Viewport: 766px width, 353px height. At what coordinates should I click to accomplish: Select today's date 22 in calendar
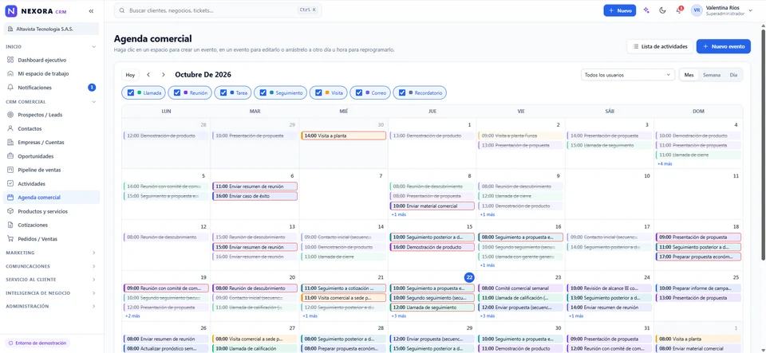[469, 277]
